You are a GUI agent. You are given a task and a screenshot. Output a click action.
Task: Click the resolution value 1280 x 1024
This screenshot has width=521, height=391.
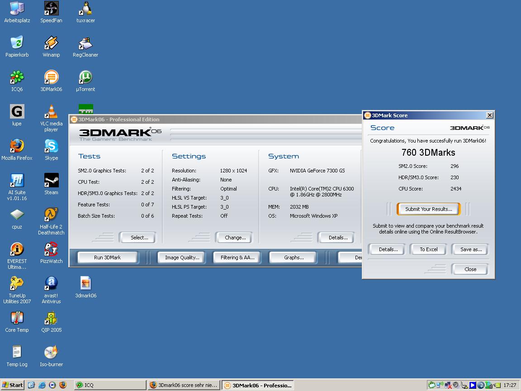[233, 171]
